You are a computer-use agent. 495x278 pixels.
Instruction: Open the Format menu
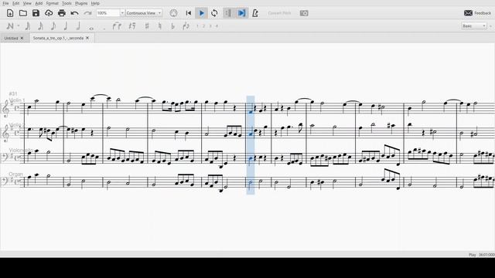52,3
